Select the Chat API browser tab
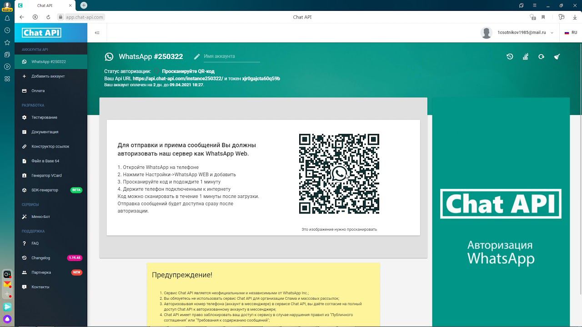Screen dimensions: 582x327 point(45,5)
